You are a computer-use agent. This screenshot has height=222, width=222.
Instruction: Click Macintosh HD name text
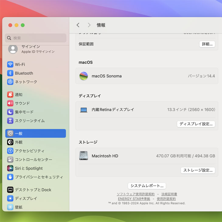point(105,156)
